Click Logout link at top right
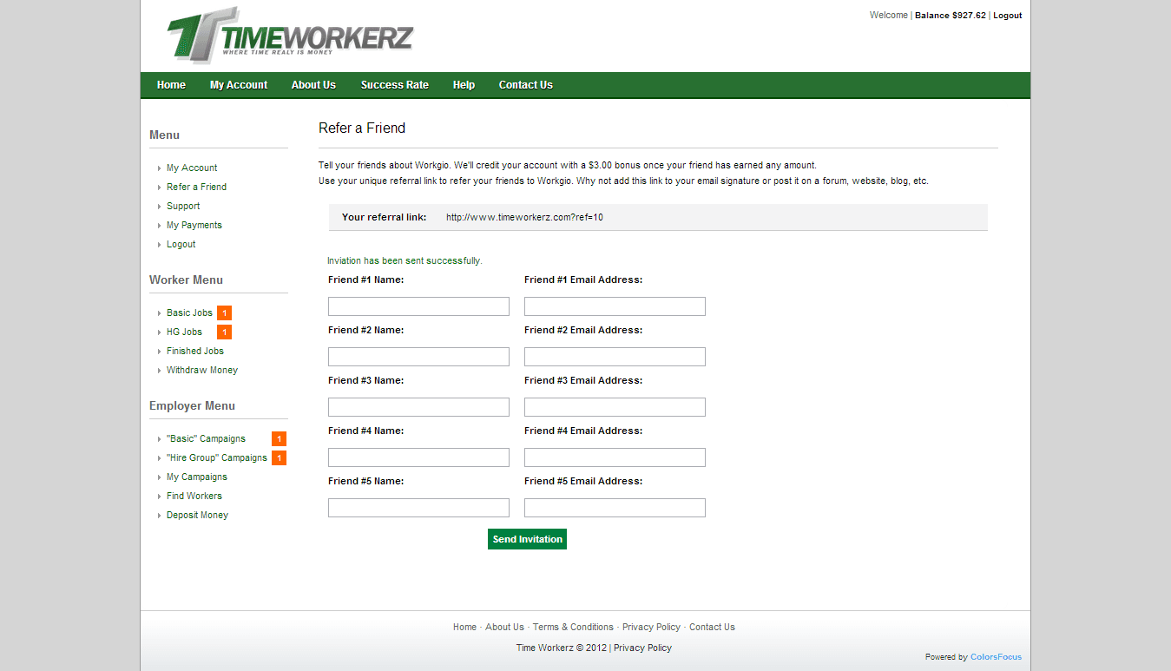 click(1007, 16)
